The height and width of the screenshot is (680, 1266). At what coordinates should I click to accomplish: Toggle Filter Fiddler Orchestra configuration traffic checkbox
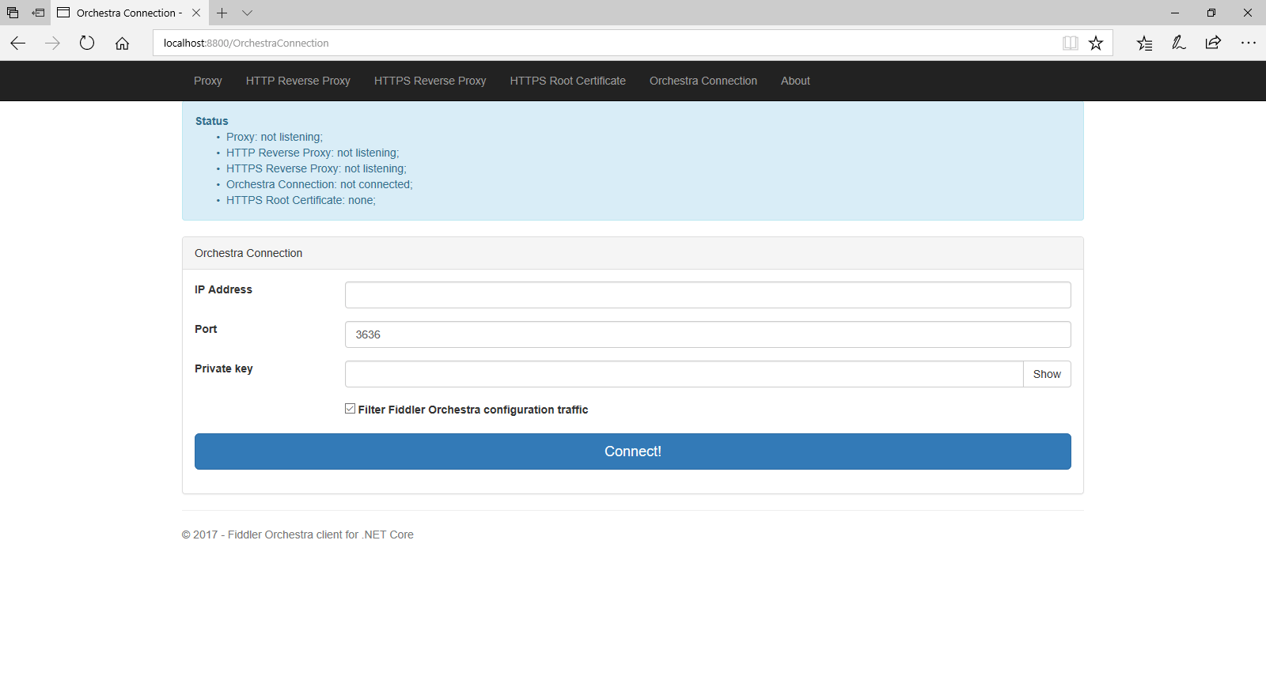[350, 409]
